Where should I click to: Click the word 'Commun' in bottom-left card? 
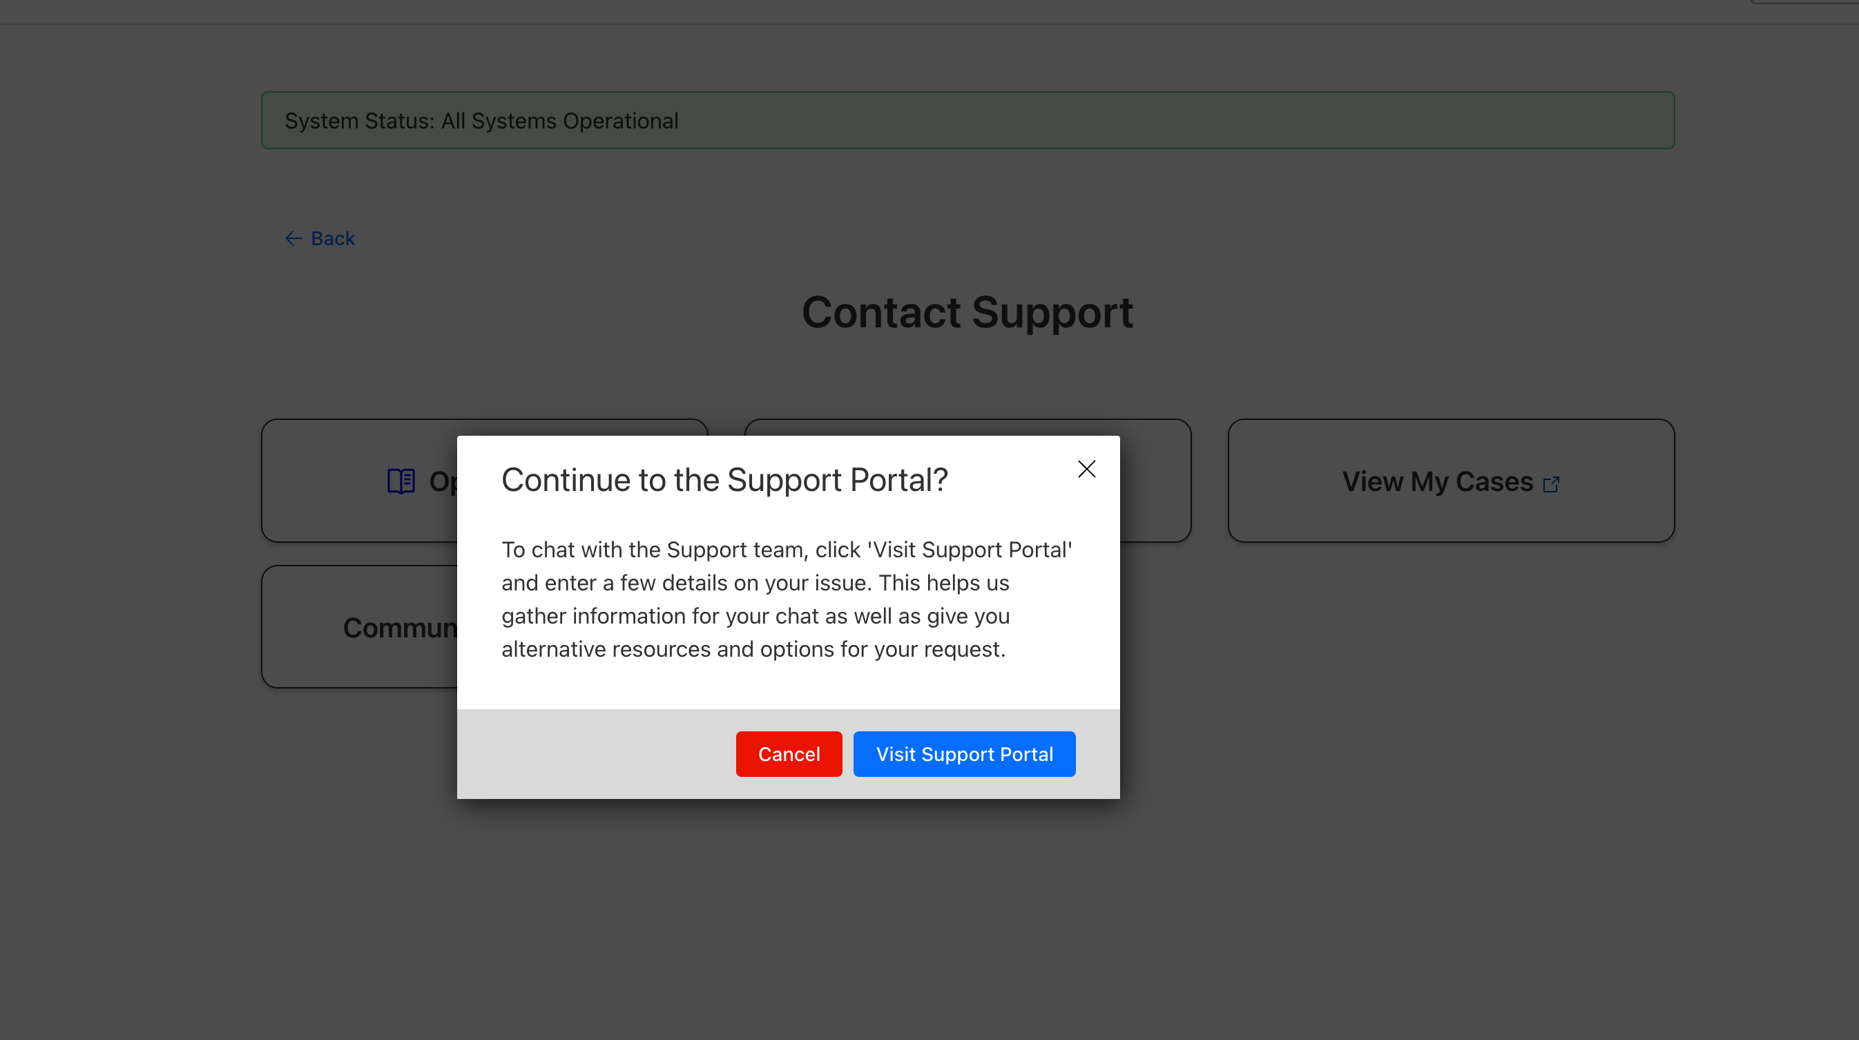pos(399,627)
